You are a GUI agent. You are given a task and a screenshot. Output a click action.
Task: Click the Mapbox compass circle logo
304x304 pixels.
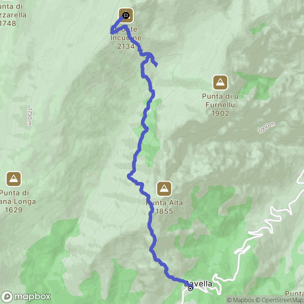[x=7, y=297]
